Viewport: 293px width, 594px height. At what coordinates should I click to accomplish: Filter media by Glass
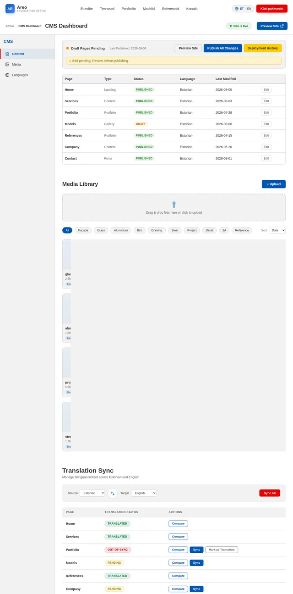[101, 230]
